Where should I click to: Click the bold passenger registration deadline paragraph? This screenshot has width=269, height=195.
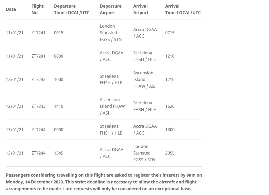tap(104, 182)
